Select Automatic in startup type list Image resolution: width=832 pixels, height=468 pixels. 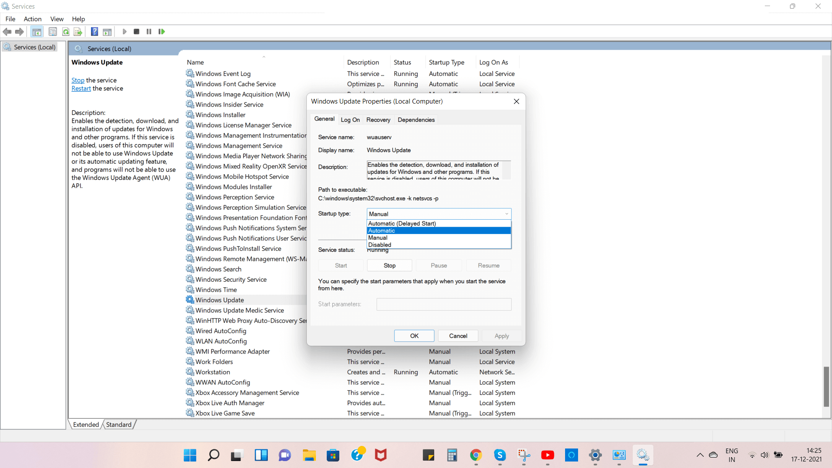(x=439, y=231)
